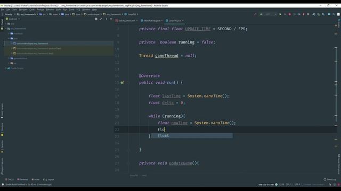Viewport: 341px width, 191px height.
Task: Hide the Project panel using minimize icon
Action: click(111, 19)
